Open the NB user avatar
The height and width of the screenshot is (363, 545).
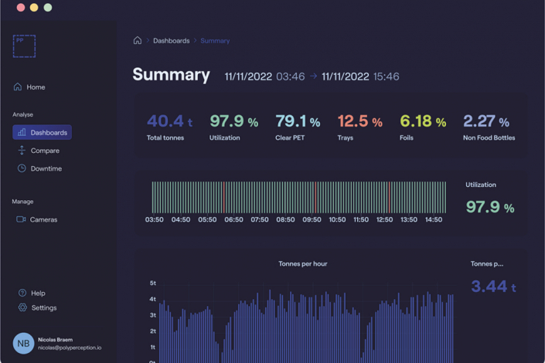pos(23,344)
